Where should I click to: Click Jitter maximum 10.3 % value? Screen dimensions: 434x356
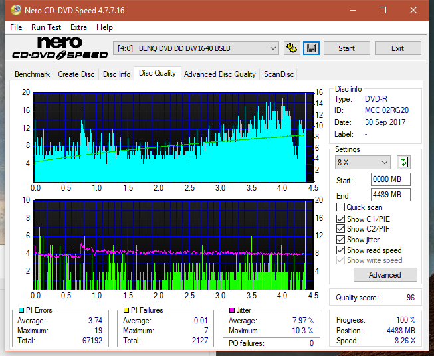coord(303,331)
